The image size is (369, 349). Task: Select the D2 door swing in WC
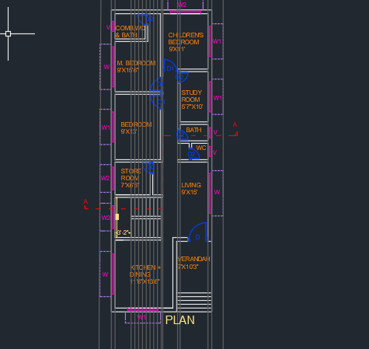[193, 154]
